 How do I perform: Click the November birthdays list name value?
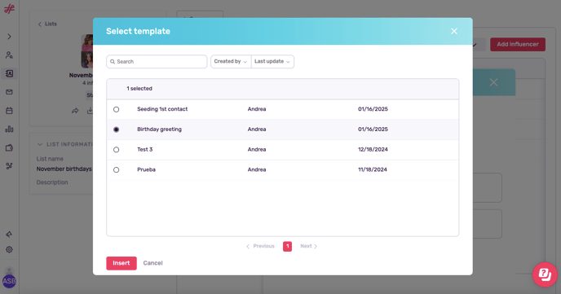(64, 169)
